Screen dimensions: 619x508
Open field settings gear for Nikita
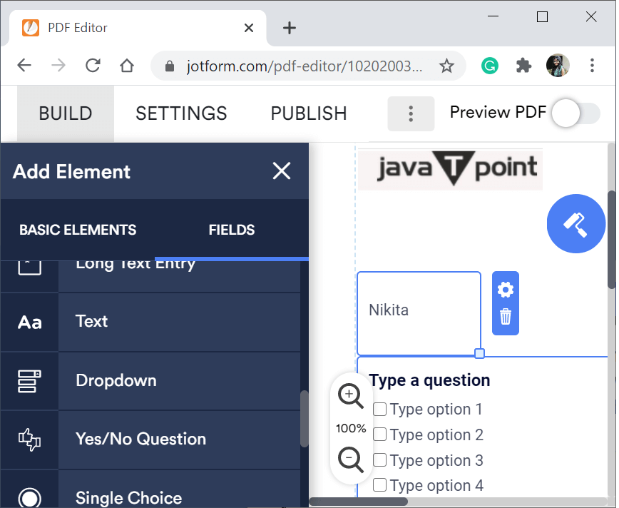[x=506, y=290]
